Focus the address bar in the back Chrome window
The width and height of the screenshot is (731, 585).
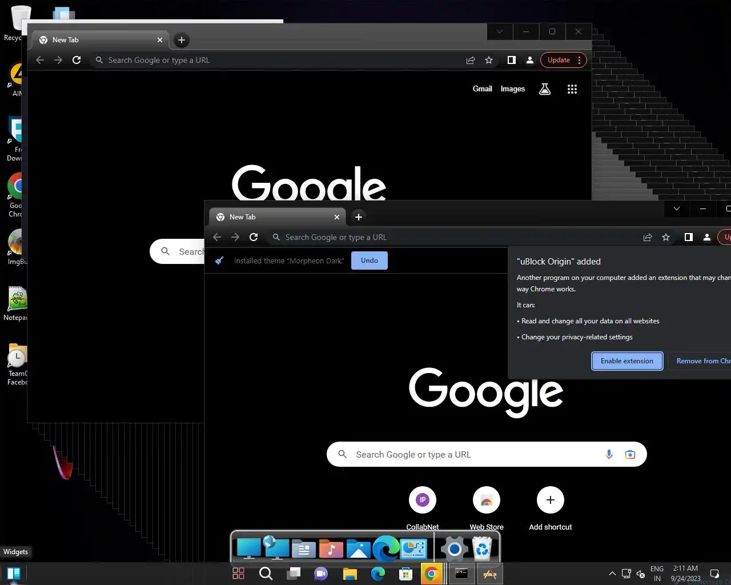pyautogui.click(x=277, y=60)
